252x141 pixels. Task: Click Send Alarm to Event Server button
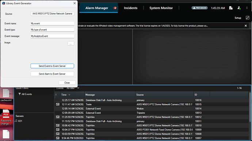click(52, 74)
